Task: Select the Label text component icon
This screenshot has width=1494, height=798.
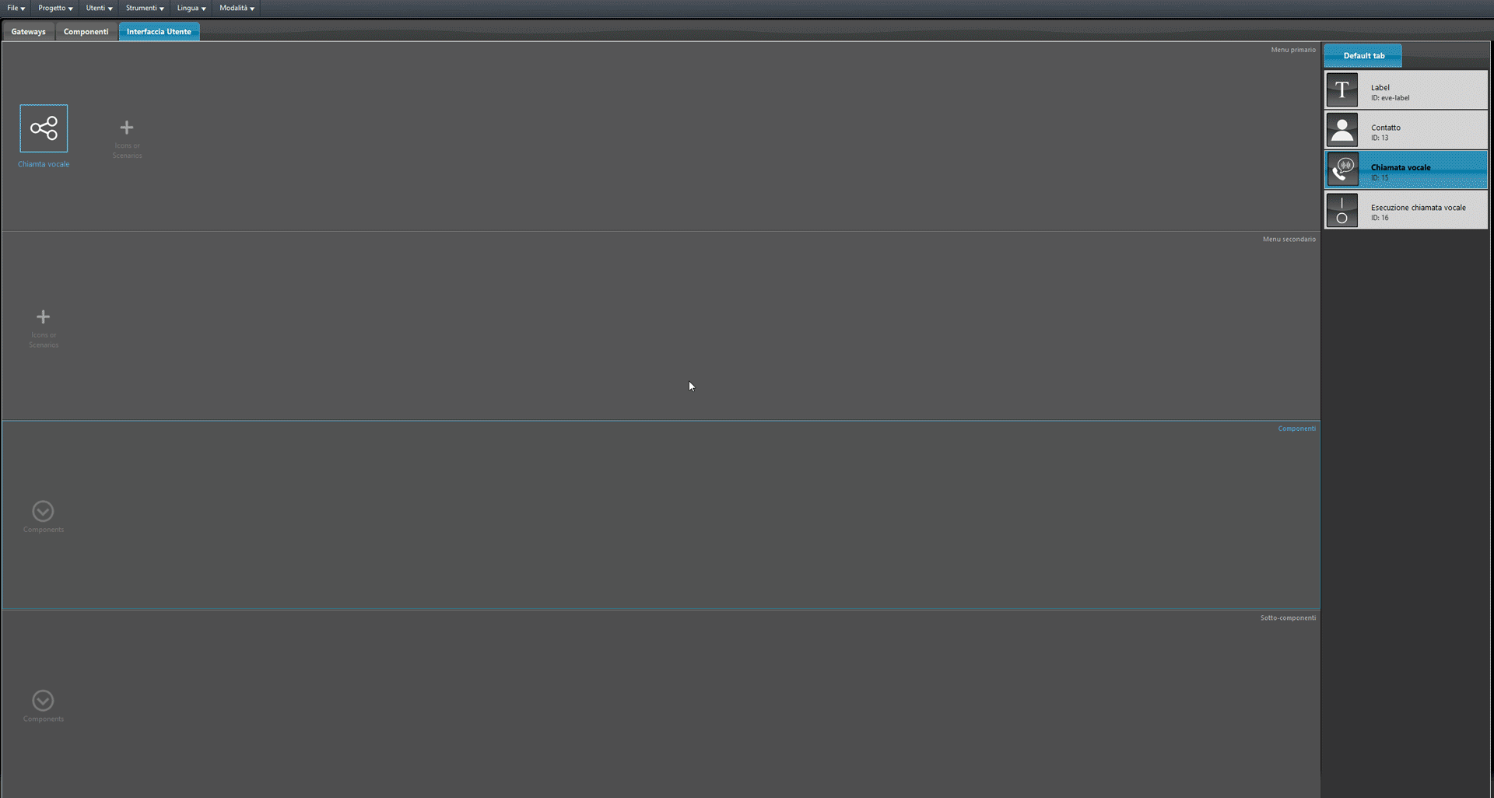Action: 1342,90
